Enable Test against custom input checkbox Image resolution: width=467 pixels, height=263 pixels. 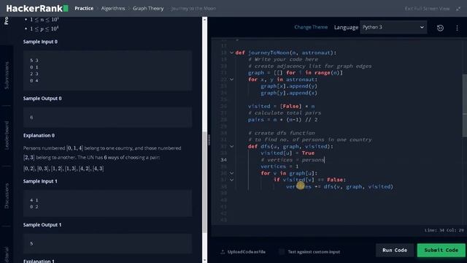click(x=282, y=251)
